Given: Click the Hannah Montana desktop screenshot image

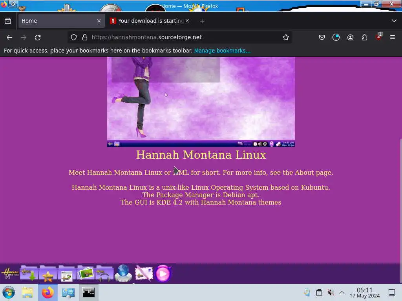Looking at the screenshot, I should pos(201,102).
